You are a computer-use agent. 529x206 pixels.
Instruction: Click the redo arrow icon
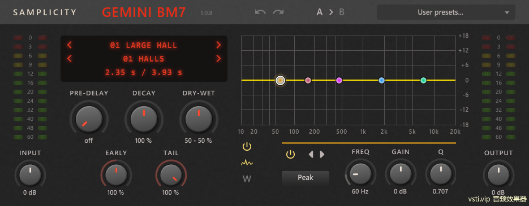pos(278,12)
